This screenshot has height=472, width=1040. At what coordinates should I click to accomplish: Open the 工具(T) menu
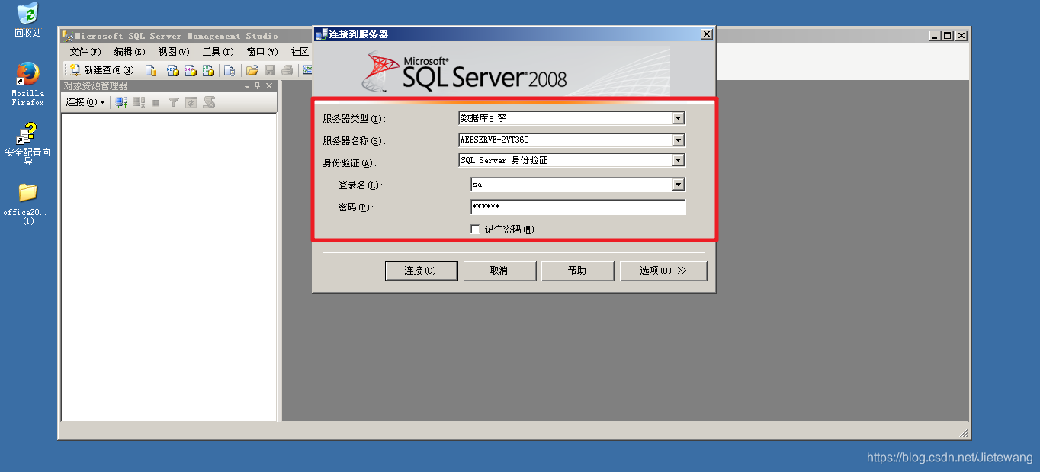coord(217,52)
